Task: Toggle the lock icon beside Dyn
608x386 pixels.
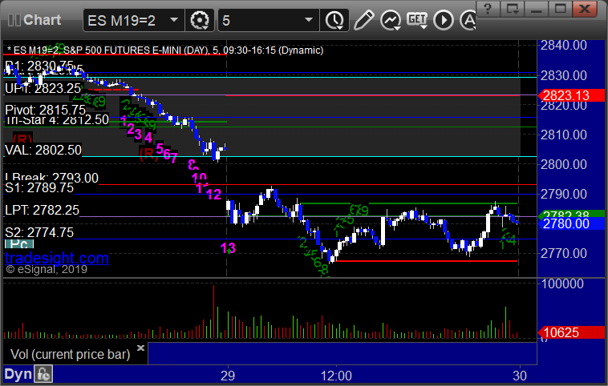Action: (x=43, y=374)
